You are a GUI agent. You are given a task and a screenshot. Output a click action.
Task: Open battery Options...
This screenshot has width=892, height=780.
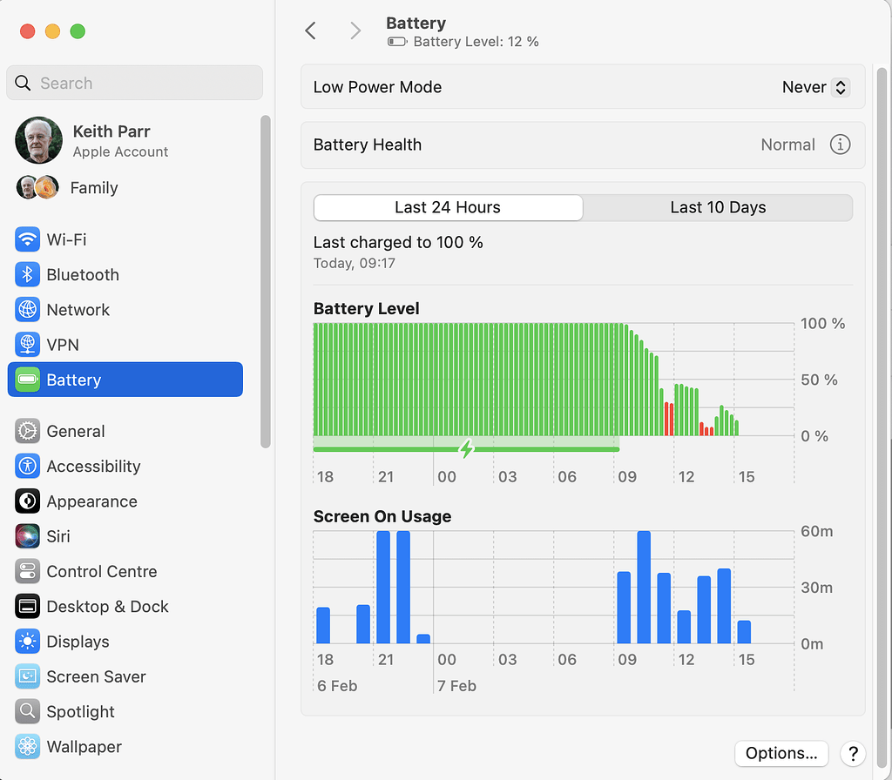pos(781,753)
